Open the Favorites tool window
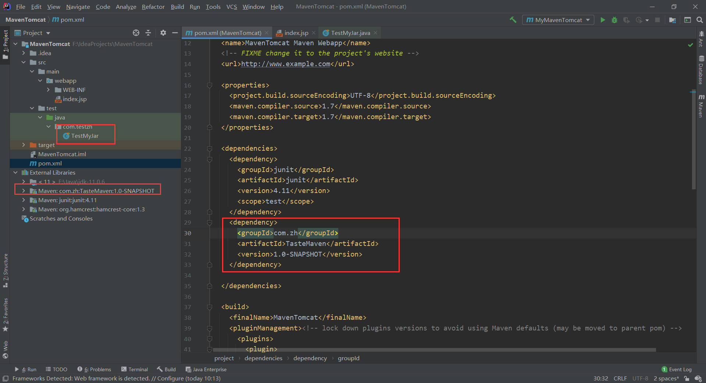The image size is (706, 383). 5,315
